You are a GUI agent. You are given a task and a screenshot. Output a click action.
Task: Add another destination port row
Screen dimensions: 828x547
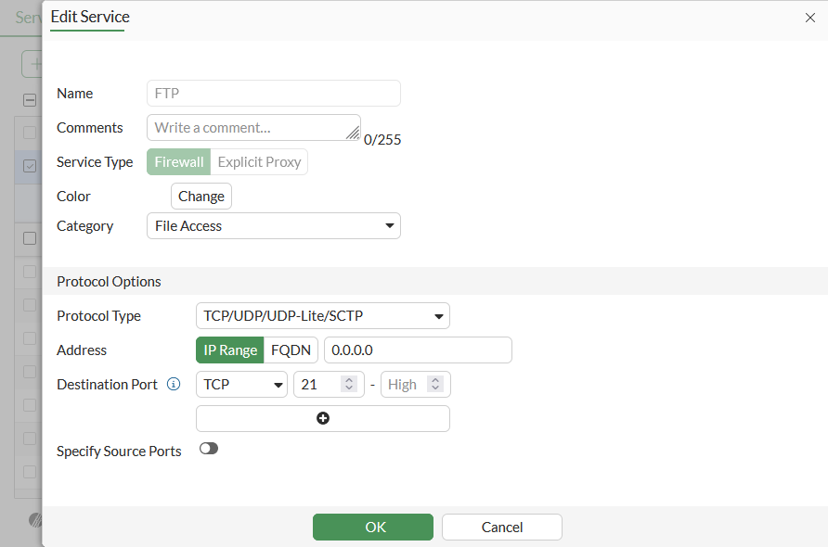point(323,418)
